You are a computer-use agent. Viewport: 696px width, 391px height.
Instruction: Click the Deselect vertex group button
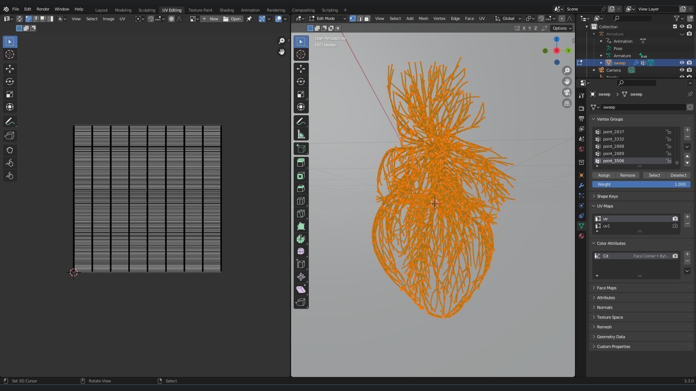point(678,175)
